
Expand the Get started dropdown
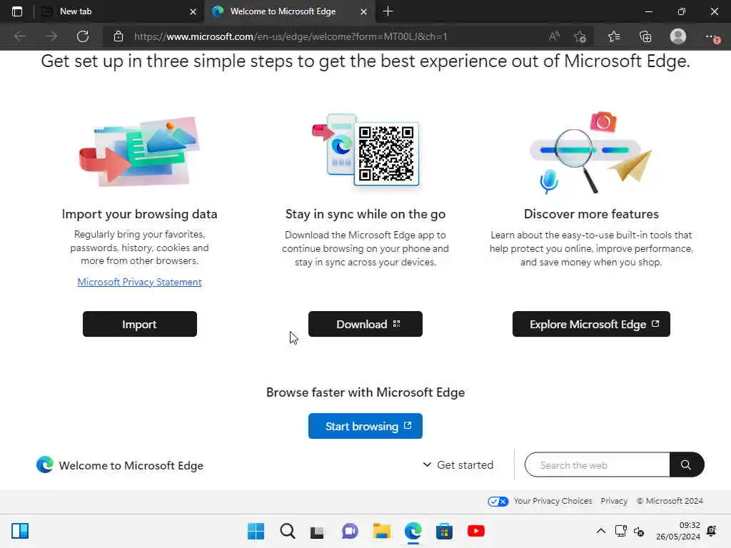(x=458, y=465)
